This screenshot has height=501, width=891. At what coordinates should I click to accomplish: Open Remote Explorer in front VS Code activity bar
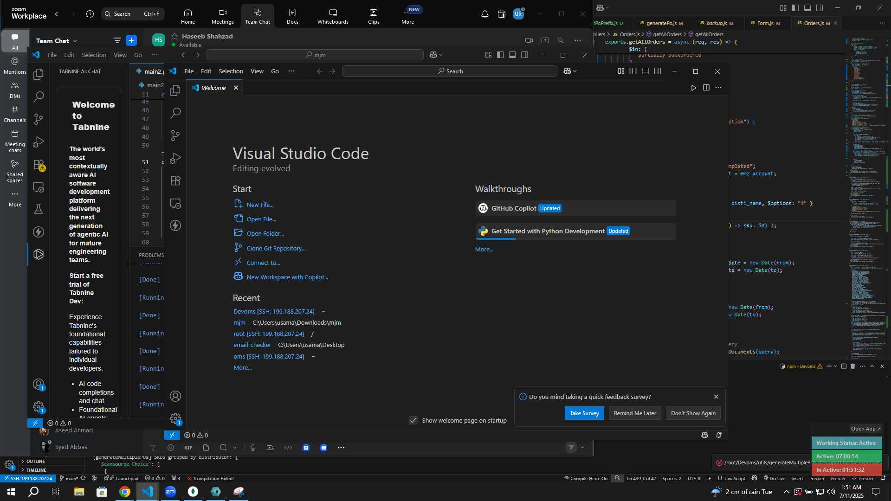[x=175, y=203]
